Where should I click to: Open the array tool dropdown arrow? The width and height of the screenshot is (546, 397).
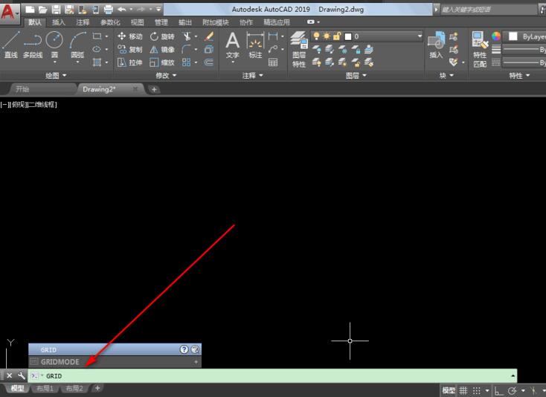(x=196, y=62)
